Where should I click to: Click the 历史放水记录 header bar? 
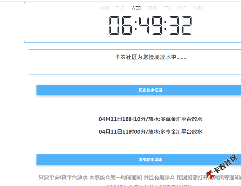(x=139, y=90)
